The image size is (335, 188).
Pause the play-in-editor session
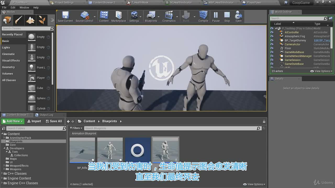[216, 17]
